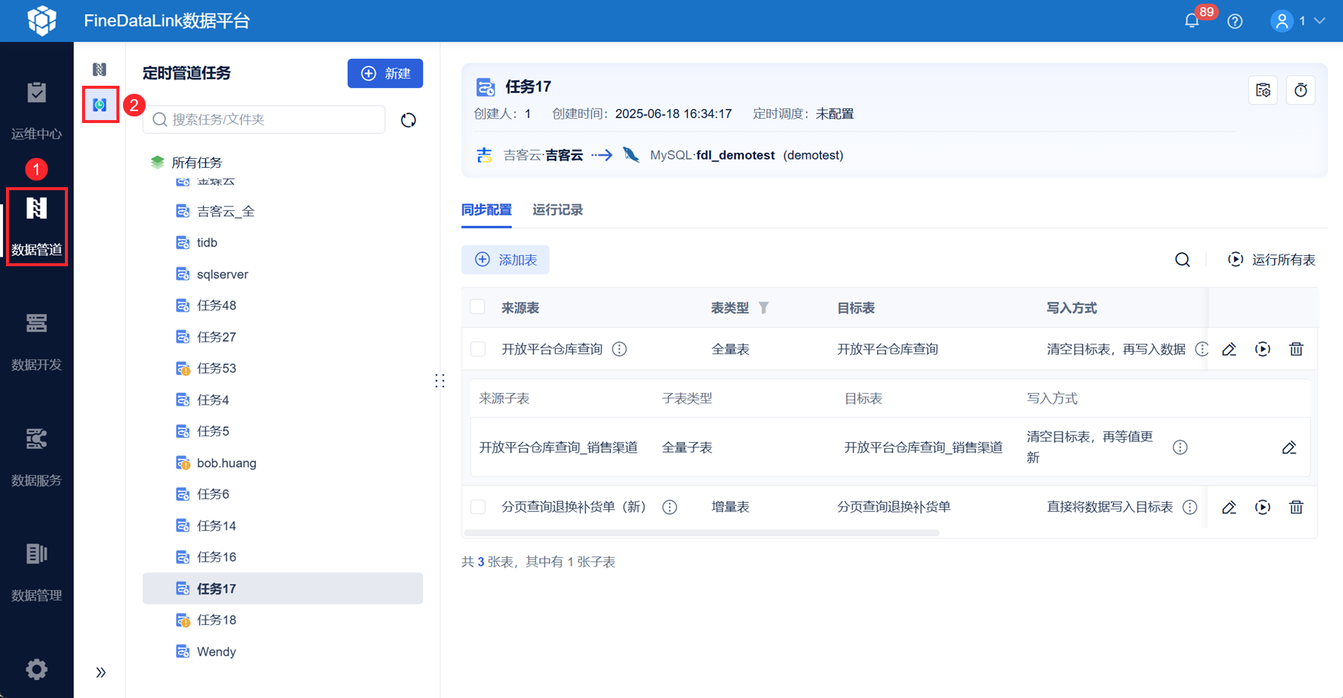
Task: Click the 全量子表 type cell
Action: [687, 447]
